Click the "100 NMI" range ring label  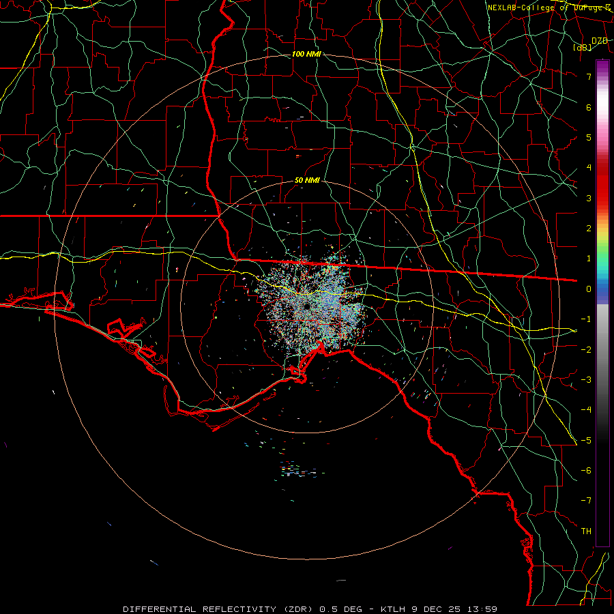pyautogui.click(x=306, y=54)
